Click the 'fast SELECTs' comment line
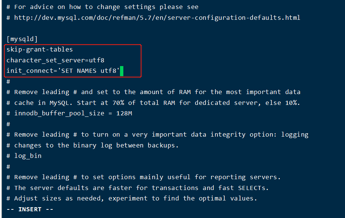The height and width of the screenshot is (218, 345). pos(138,188)
